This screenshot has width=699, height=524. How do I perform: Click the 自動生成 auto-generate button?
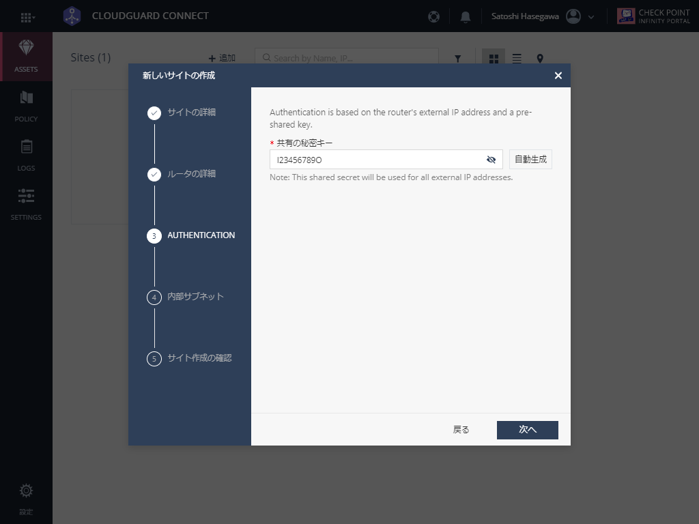[530, 159]
